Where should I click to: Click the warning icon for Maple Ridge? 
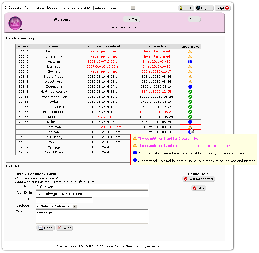[190, 77]
